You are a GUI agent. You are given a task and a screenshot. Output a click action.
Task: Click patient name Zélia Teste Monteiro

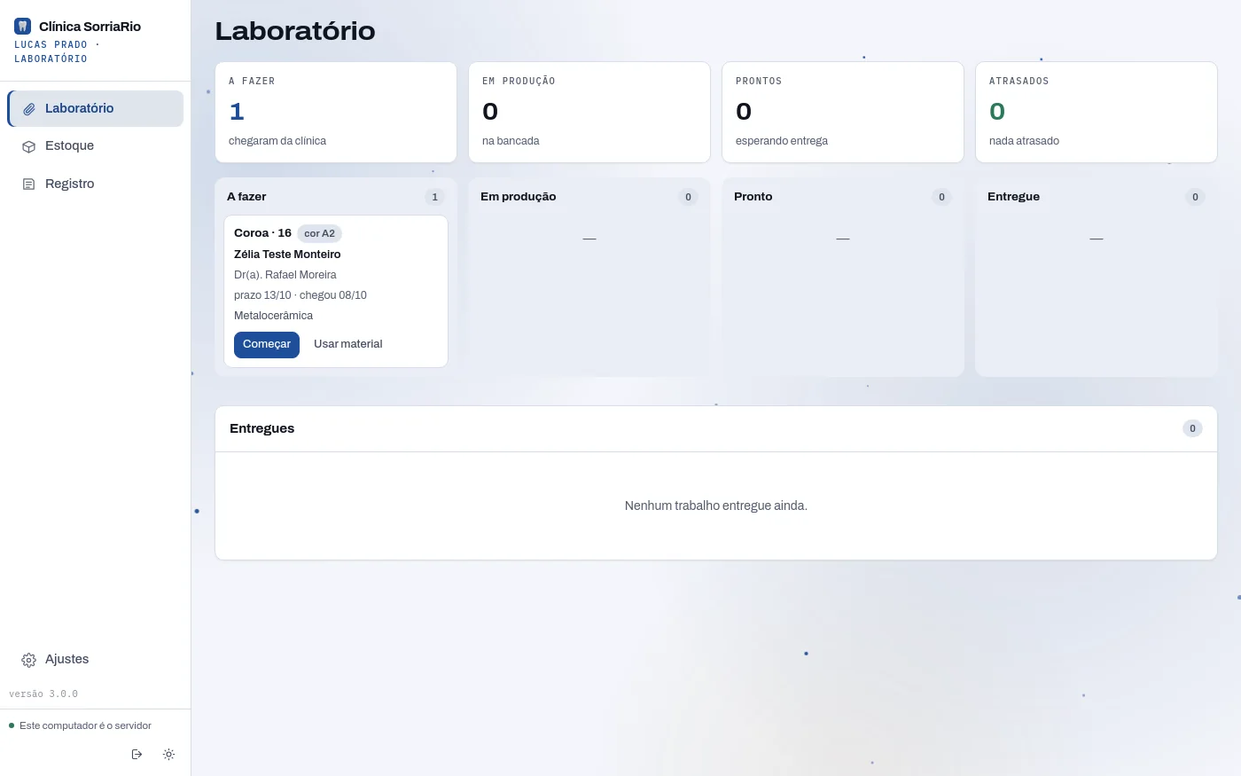tap(287, 255)
